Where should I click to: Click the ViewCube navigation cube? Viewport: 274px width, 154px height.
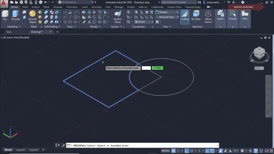[259, 53]
